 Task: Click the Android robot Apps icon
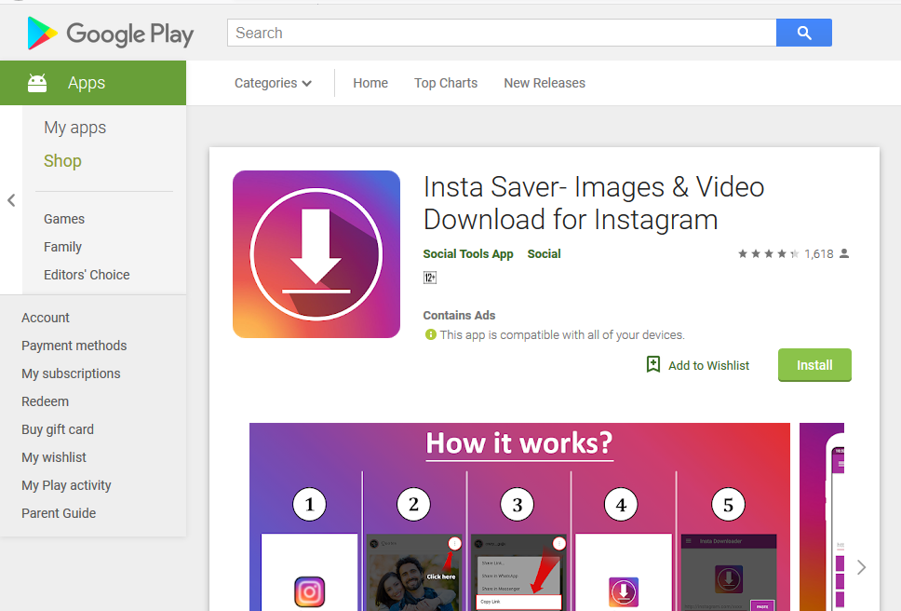(x=37, y=83)
